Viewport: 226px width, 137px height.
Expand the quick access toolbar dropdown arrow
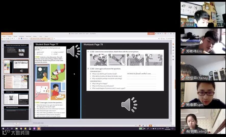(x=17, y=38)
